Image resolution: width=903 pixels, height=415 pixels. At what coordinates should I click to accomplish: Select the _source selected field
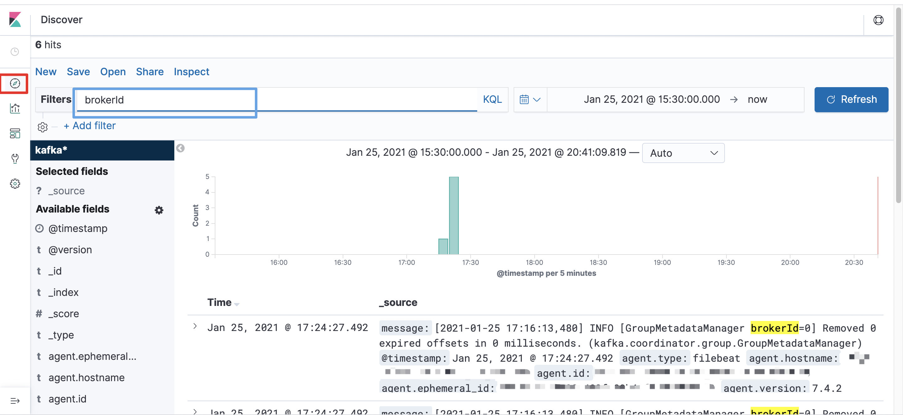point(66,191)
